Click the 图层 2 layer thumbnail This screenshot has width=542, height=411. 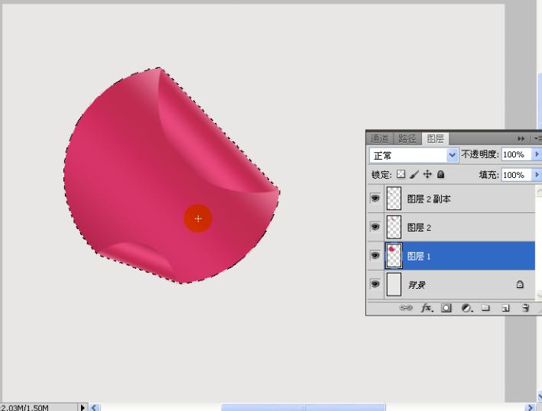click(x=394, y=227)
